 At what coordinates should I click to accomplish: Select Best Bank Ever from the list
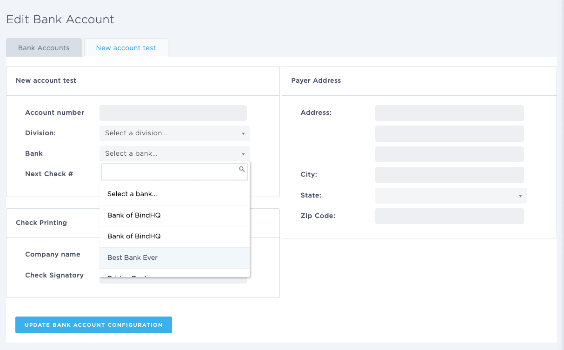[x=174, y=258]
